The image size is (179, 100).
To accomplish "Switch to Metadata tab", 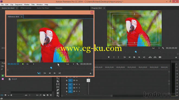I will pyautogui.click(x=59, y=8).
